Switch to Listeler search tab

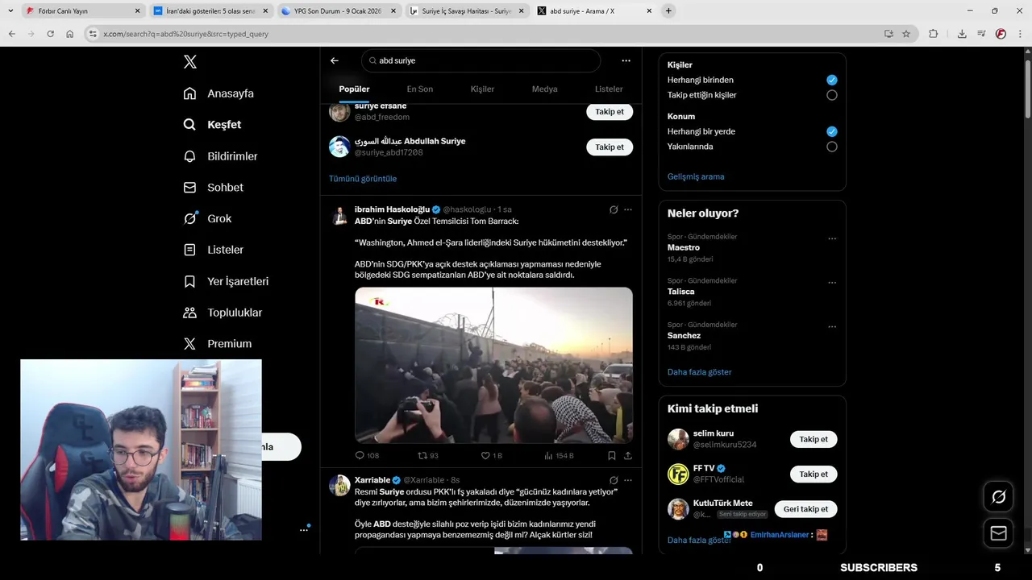(609, 89)
